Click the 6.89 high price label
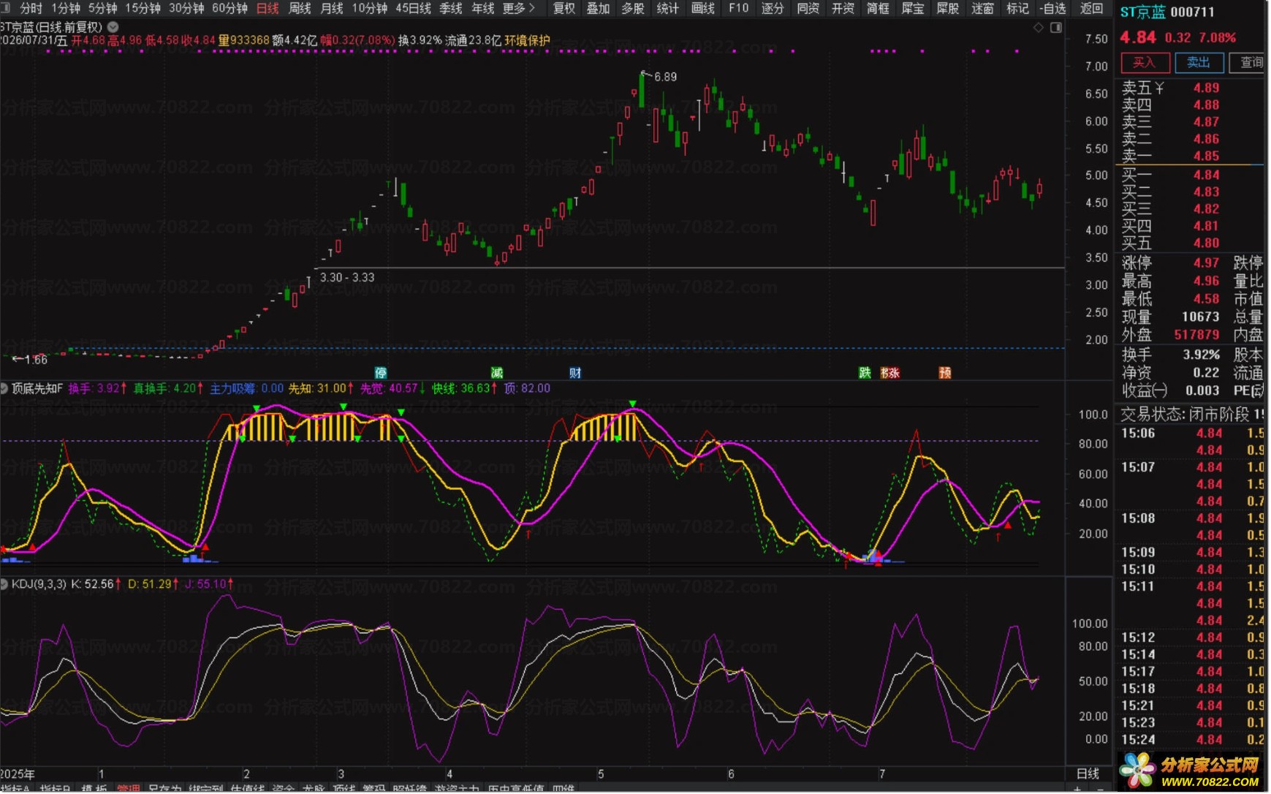The height and width of the screenshot is (794, 1271). point(665,77)
